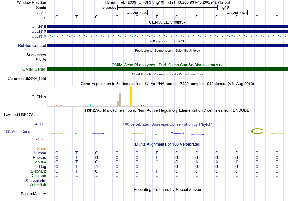Select the Zebrafish alignment row label
Screen dimensions: 288x201
coord(38,185)
